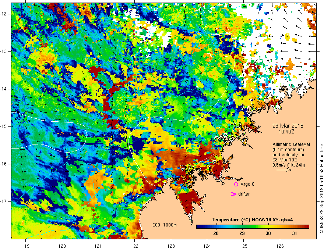Viewport: 324px width, 250px height.
Task: Click the magenta Argo 0 circle marker
Action: (236, 184)
